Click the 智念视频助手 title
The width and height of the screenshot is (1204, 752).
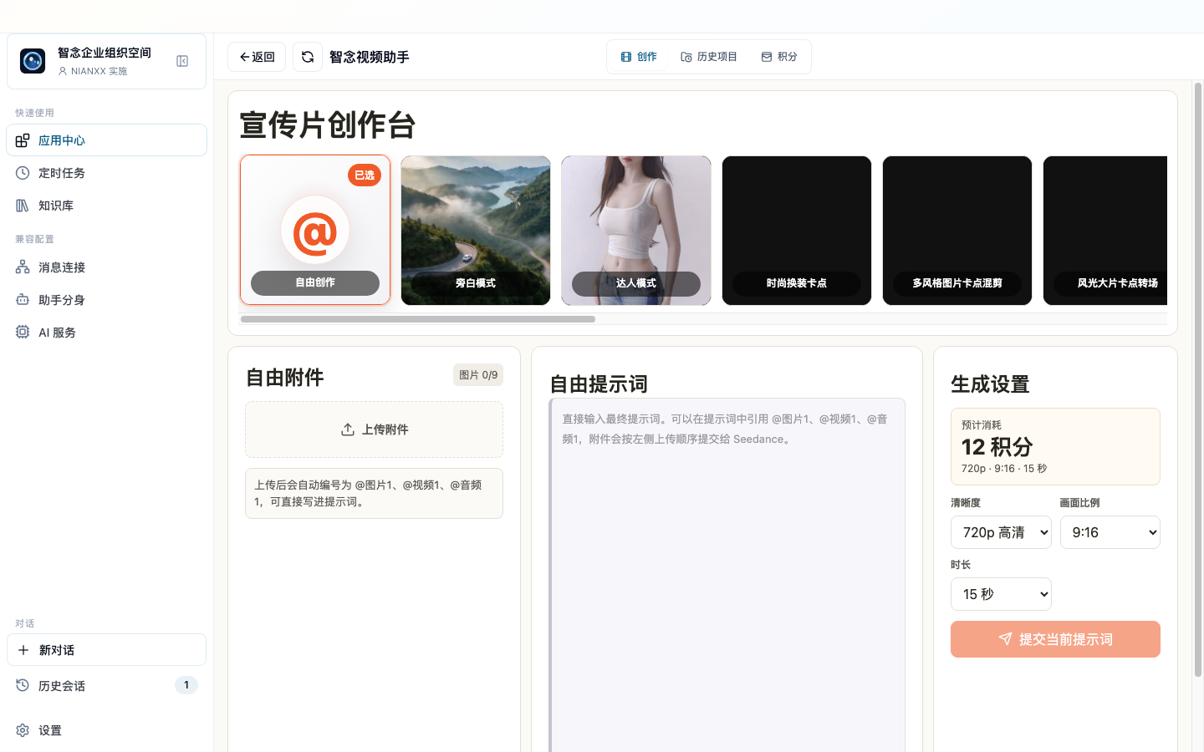click(370, 57)
